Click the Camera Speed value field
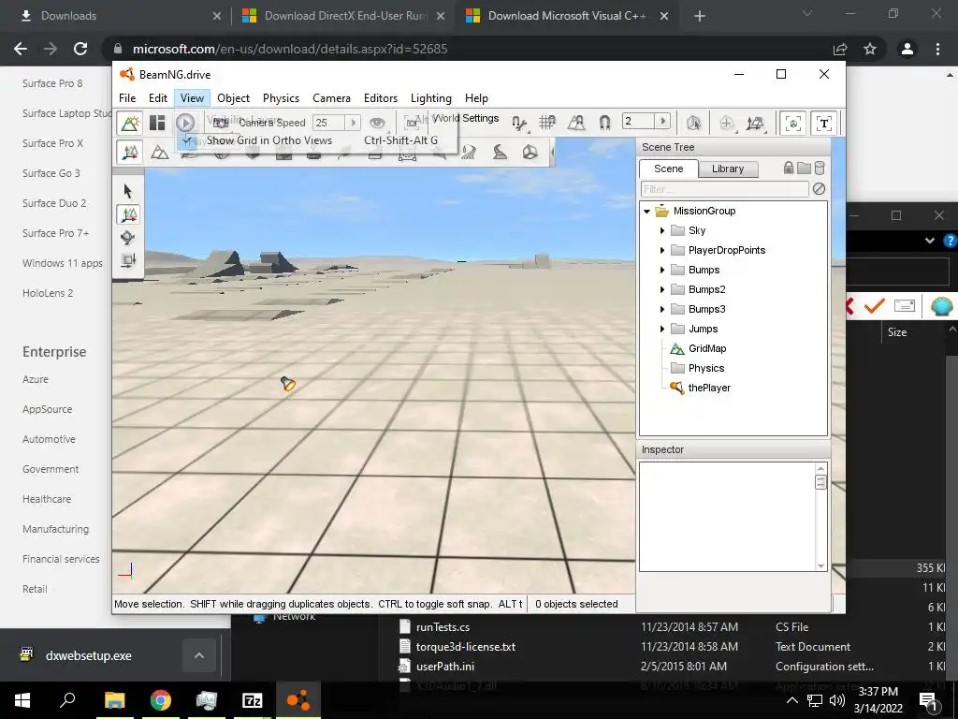Screen dimensions: 958x719 (328, 123)
